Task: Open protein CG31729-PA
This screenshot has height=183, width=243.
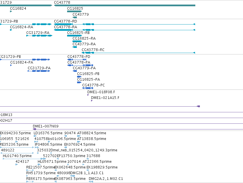Action: pyautogui.click(x=39, y=71)
